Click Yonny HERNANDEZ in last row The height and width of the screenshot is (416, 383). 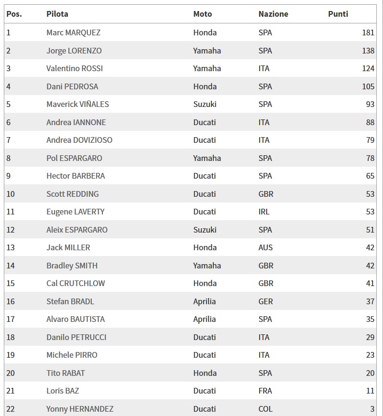point(80,408)
